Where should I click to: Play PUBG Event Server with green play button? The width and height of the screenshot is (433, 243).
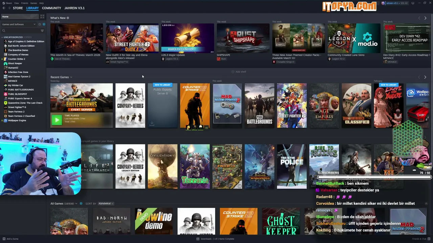[57, 119]
